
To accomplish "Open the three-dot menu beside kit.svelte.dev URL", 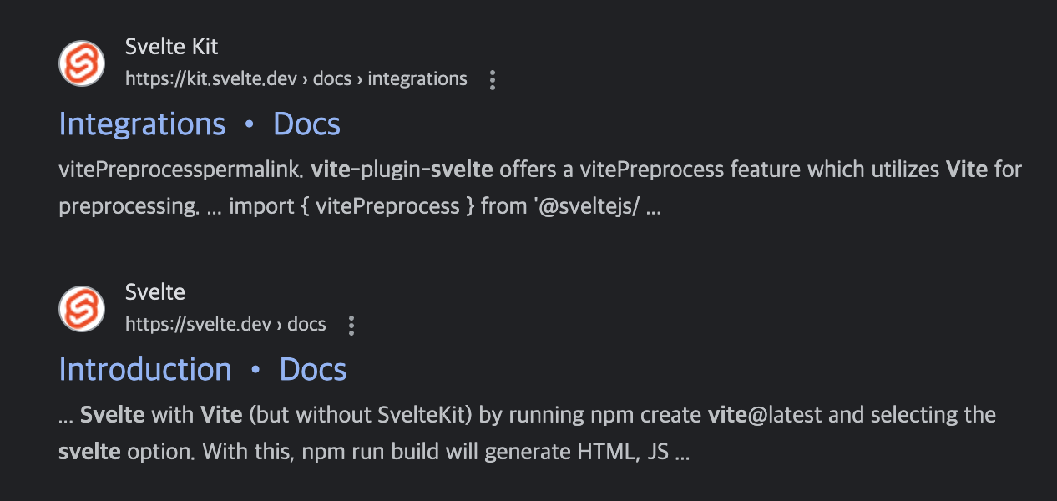I will point(493,80).
